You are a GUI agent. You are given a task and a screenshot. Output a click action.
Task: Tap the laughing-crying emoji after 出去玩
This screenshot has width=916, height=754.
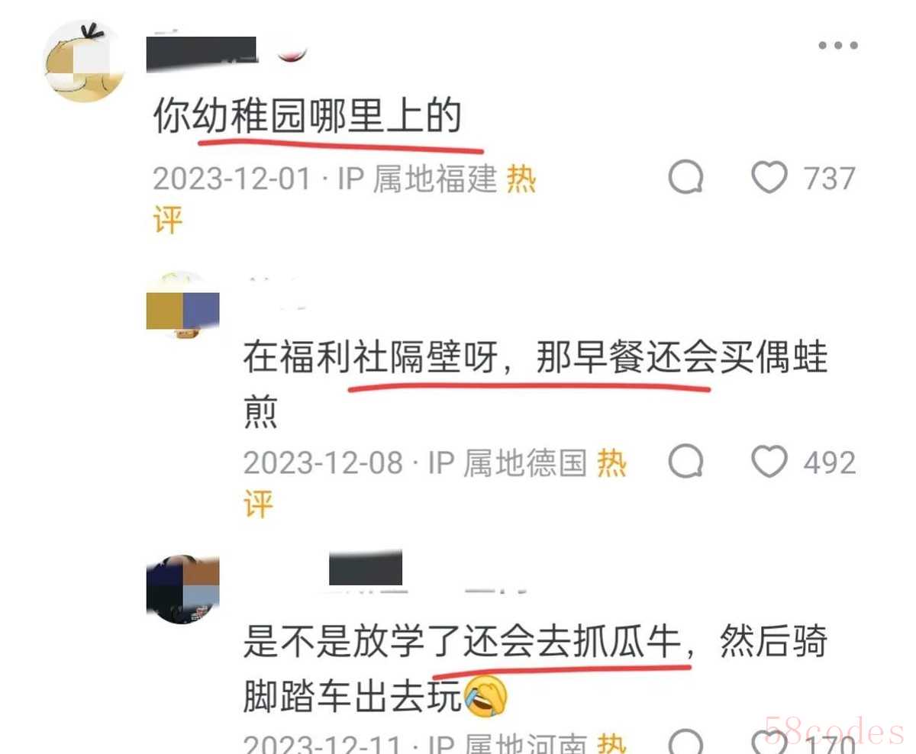tap(486, 695)
